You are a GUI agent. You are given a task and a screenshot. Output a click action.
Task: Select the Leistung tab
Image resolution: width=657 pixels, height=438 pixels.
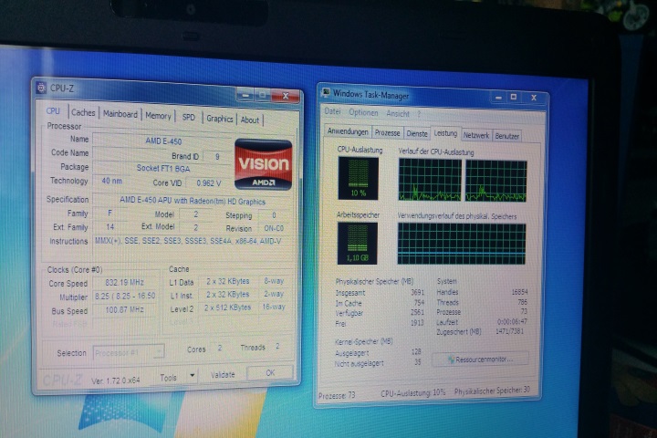coord(445,133)
